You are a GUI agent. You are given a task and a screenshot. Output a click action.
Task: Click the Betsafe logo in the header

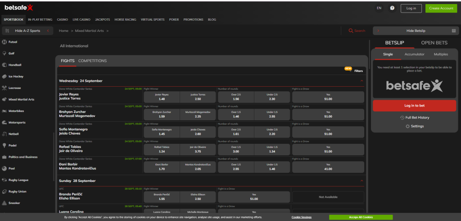[x=19, y=8]
